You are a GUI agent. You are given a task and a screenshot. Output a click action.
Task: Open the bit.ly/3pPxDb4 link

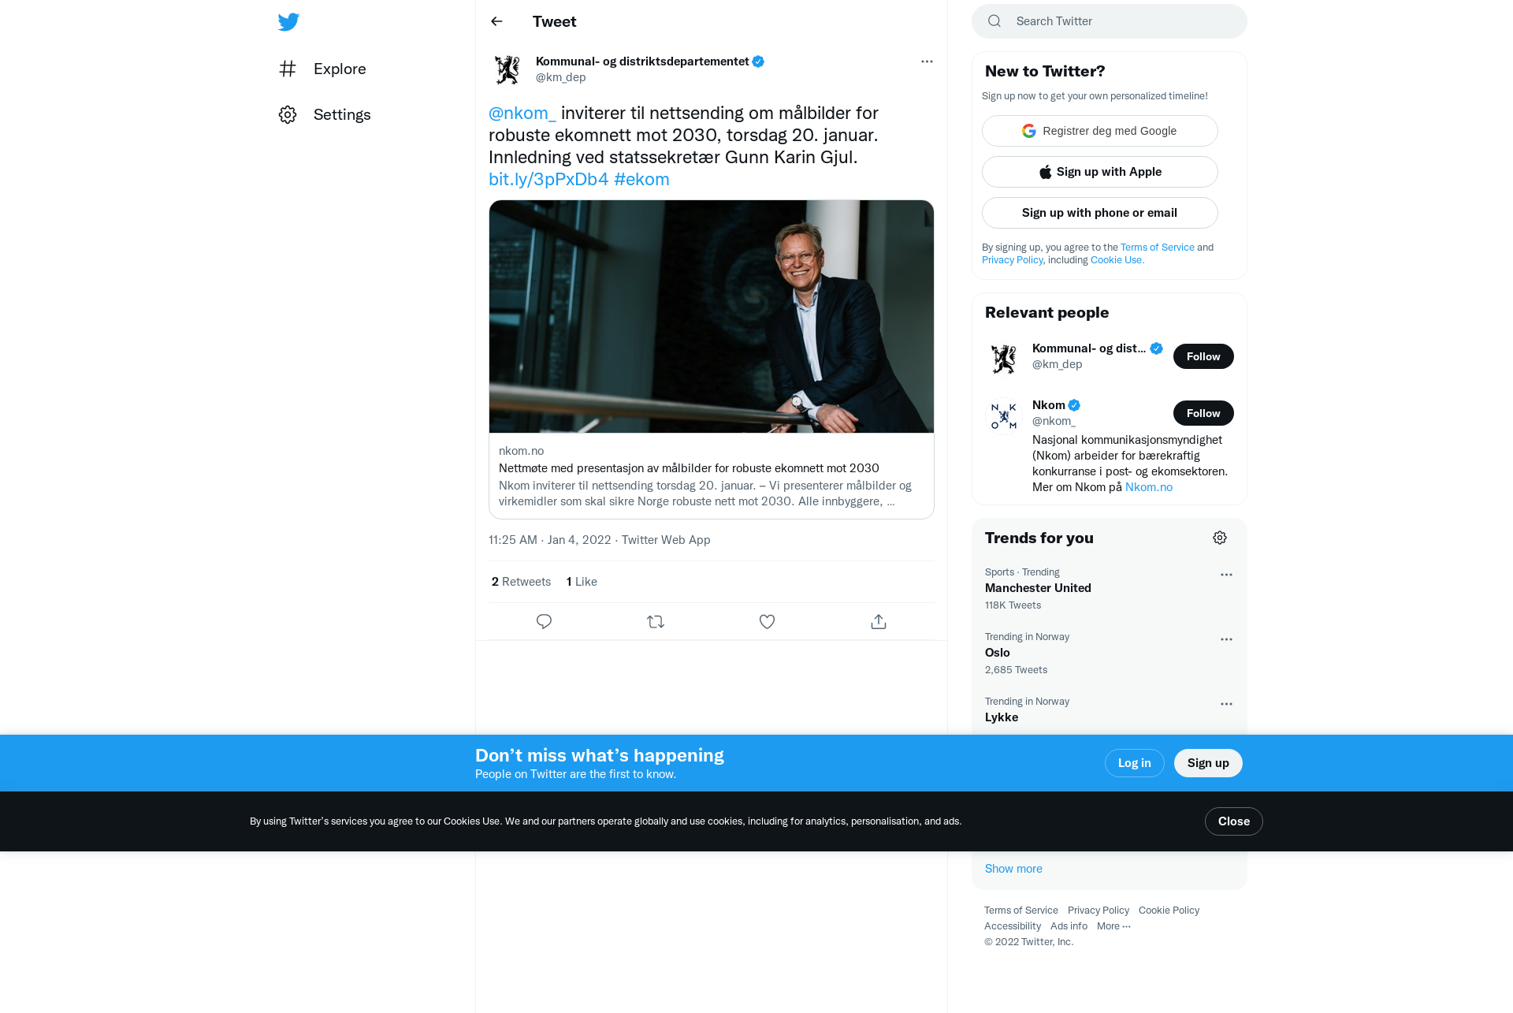[x=548, y=179]
